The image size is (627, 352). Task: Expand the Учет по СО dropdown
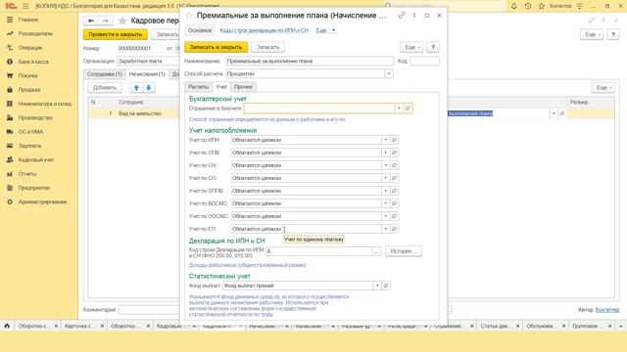click(x=385, y=178)
